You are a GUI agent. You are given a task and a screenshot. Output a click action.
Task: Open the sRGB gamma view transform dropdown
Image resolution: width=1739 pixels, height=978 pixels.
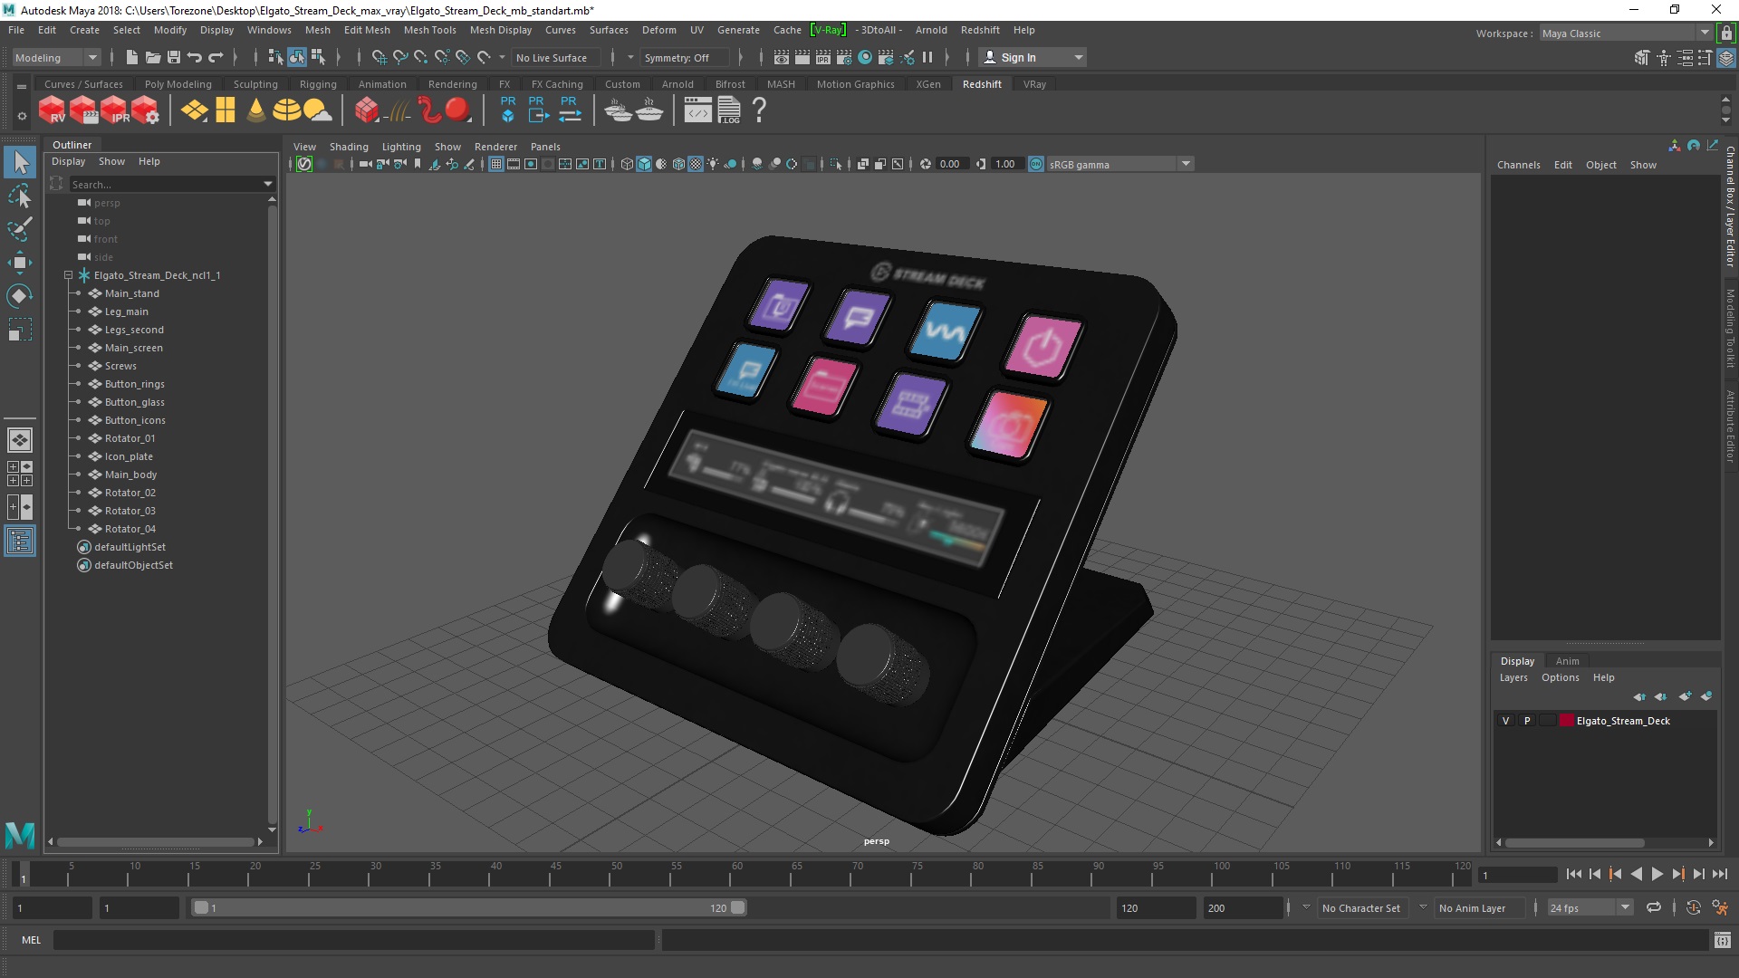(1120, 164)
